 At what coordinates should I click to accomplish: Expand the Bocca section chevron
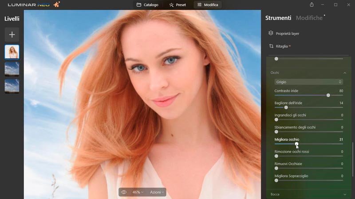[345, 195]
